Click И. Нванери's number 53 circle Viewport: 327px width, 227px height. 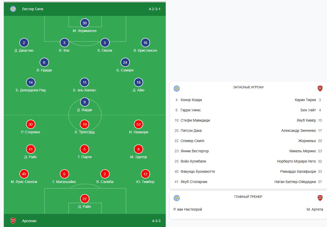pos(139,125)
